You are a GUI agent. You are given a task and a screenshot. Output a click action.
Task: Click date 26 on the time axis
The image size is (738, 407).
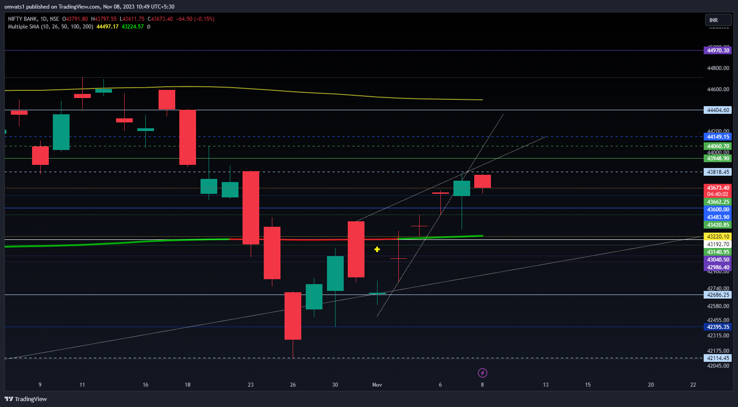[x=293, y=385]
